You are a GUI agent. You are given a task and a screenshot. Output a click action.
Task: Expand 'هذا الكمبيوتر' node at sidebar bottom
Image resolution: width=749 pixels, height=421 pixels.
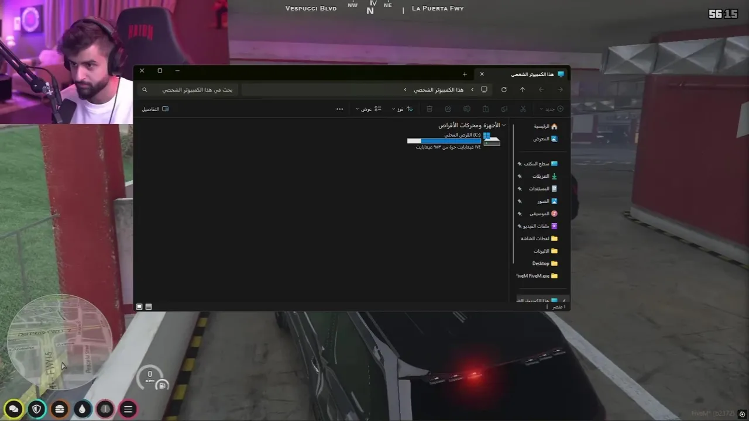coord(564,301)
